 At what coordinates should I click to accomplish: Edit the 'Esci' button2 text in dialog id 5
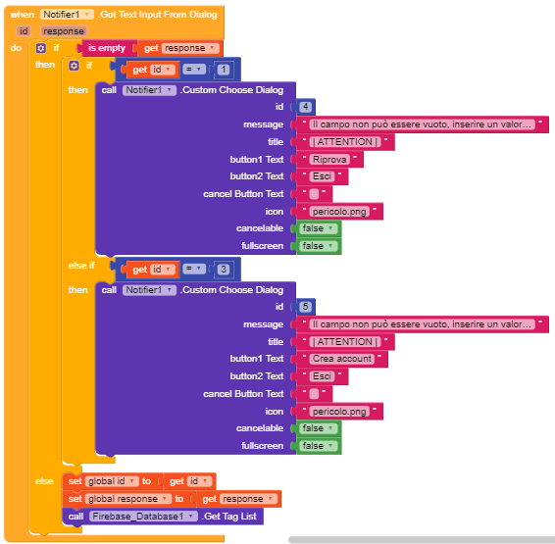tap(322, 376)
